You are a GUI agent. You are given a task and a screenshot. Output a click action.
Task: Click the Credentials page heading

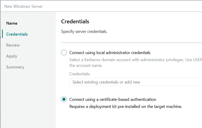[x=75, y=21]
